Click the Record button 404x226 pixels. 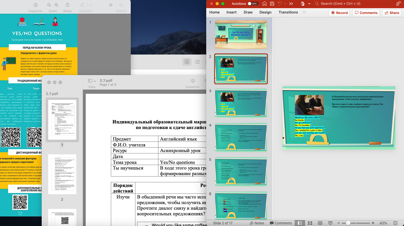(x=339, y=13)
